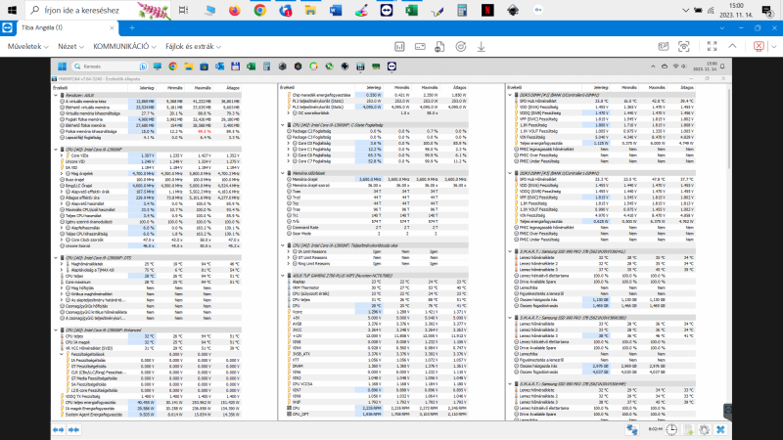Show hidden icons in local system tray
The image size is (783, 440).
tap(686, 10)
